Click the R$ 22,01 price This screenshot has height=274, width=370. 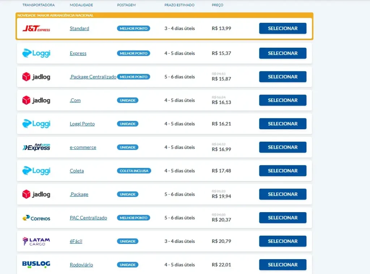pyautogui.click(x=221, y=265)
